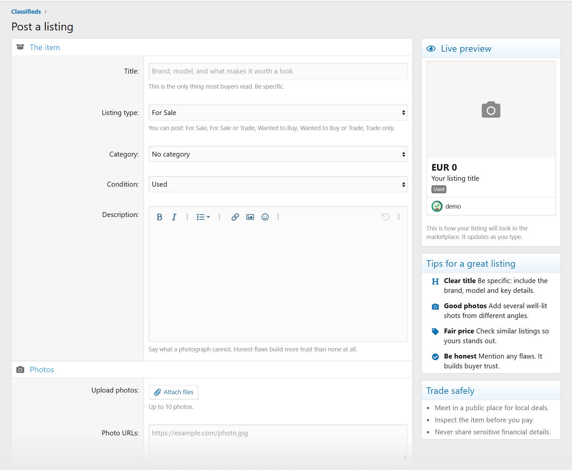Click the 'Photos' section heading

coord(42,370)
